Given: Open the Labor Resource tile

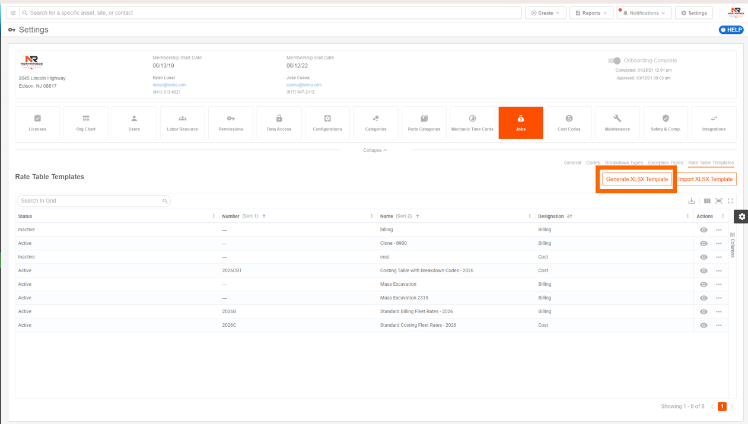Looking at the screenshot, I should [183, 123].
